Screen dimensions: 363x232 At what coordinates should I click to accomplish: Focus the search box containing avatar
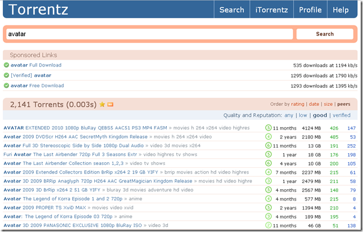click(149, 34)
